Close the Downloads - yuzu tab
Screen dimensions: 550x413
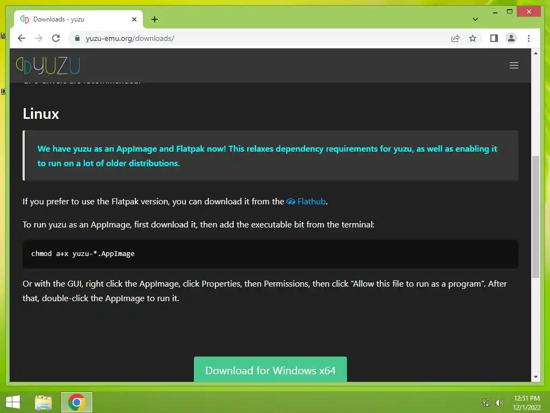point(134,19)
